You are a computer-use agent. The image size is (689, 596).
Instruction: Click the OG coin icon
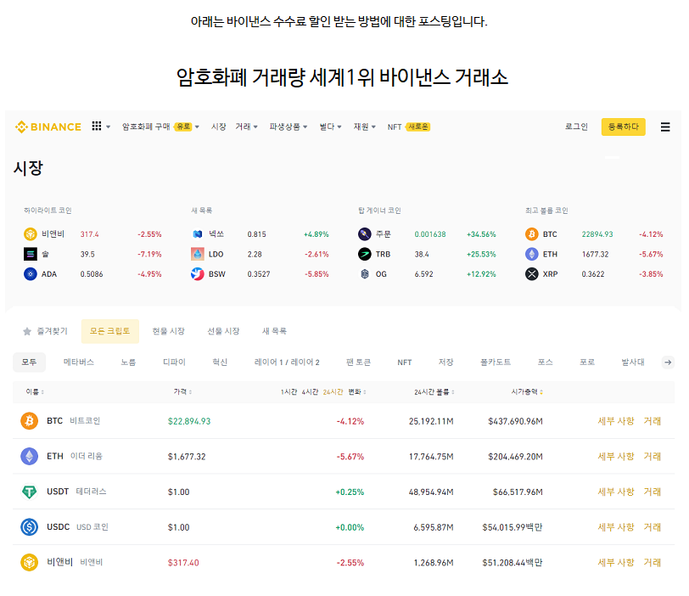coord(365,274)
